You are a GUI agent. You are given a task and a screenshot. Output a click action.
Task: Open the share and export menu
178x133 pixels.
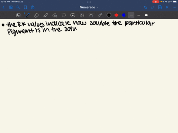33,7
